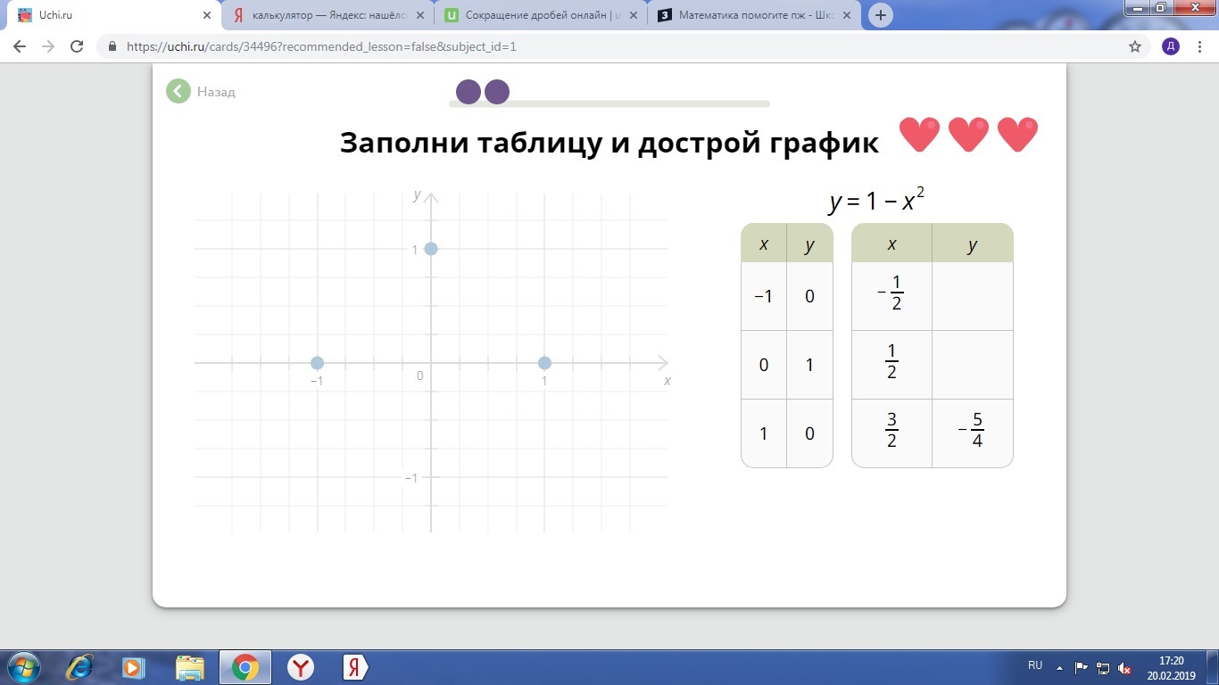
Task: Close the Uchi.ru tab
Action: coord(207,15)
